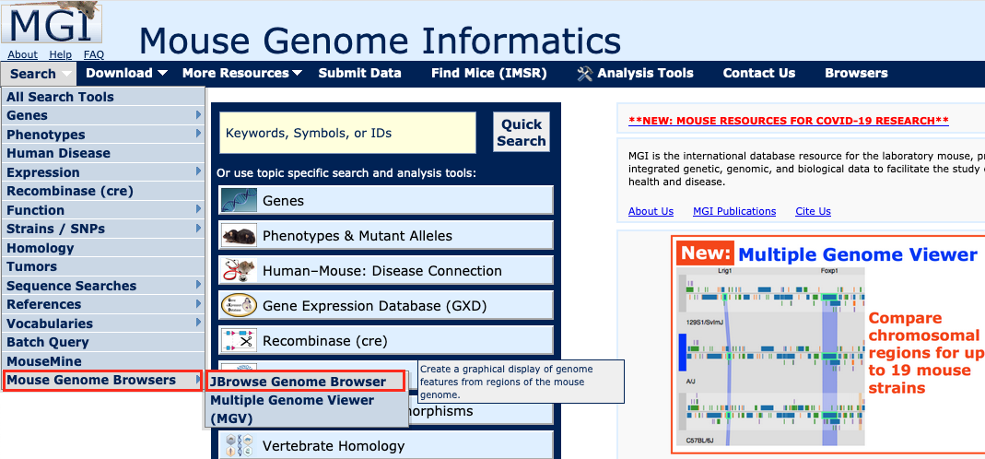Open Human–Mouse: Disease Connection tool
This screenshot has width=985, height=459.
[x=386, y=271]
